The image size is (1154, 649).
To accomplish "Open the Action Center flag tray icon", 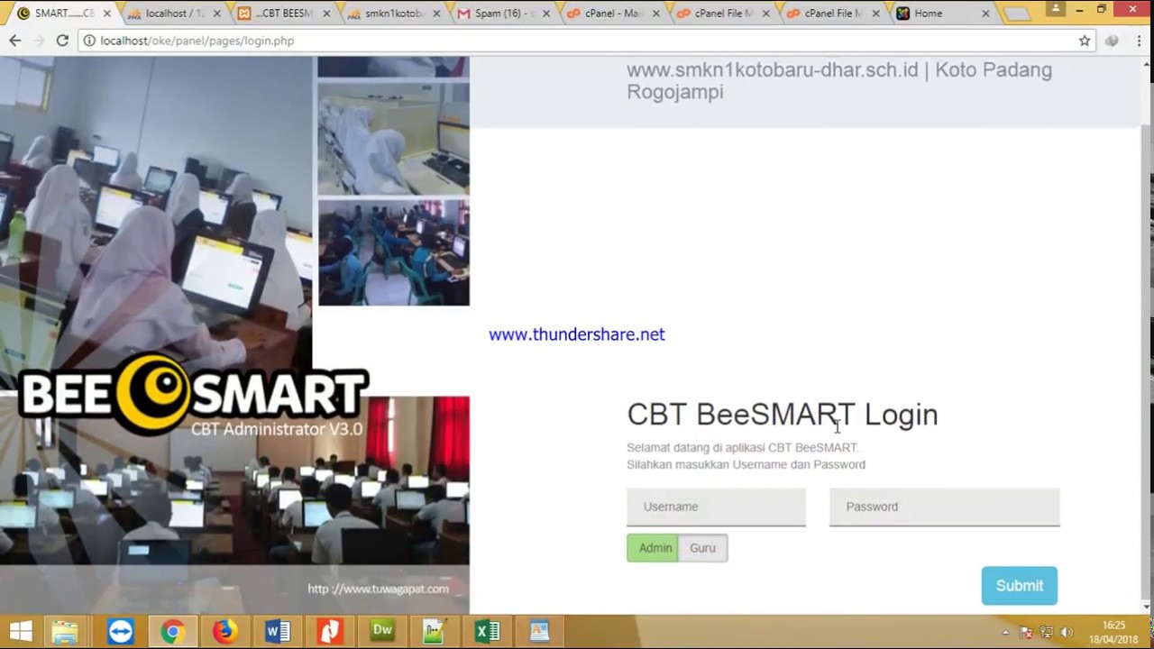I will (1027, 632).
